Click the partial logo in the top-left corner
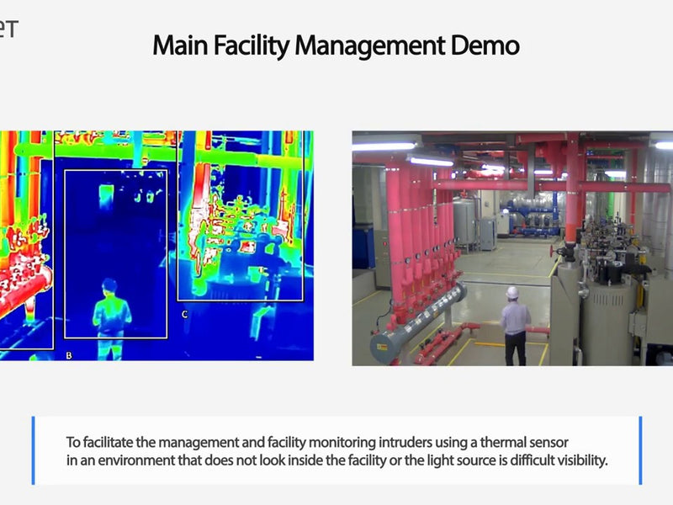This screenshot has width=673, height=505. pos(8,28)
